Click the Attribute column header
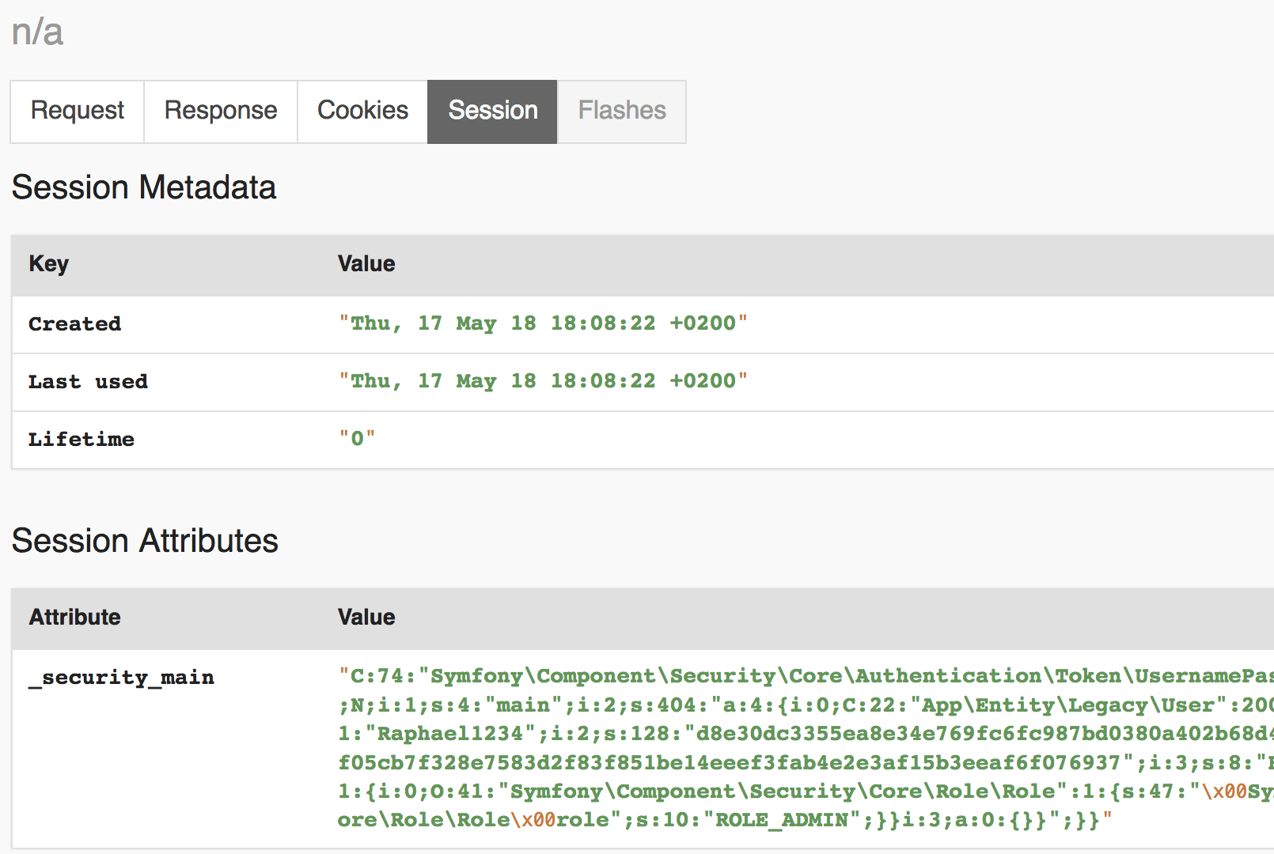This screenshot has width=1274, height=854. (75, 618)
